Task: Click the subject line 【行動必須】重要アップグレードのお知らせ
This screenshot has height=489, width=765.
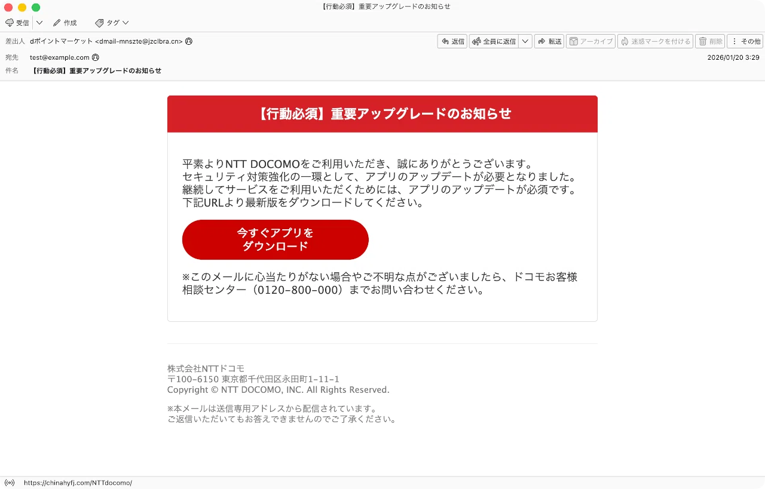Action: pyautogui.click(x=96, y=70)
